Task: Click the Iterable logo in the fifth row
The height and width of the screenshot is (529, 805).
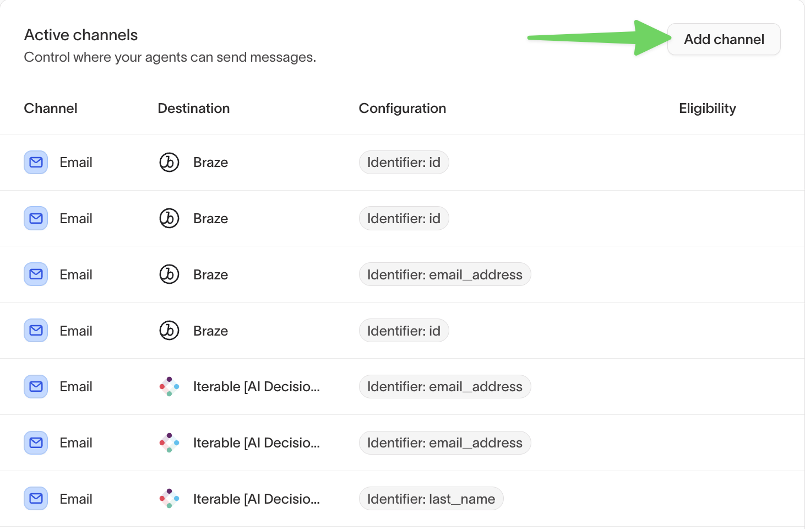Action: [169, 386]
